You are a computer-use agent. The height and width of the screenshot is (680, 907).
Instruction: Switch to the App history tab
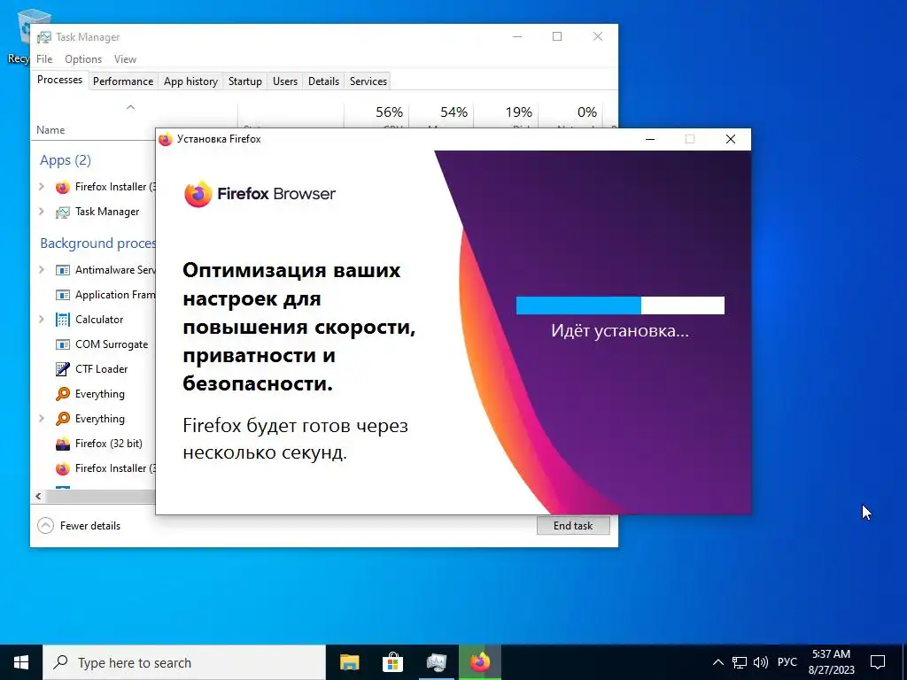[191, 81]
